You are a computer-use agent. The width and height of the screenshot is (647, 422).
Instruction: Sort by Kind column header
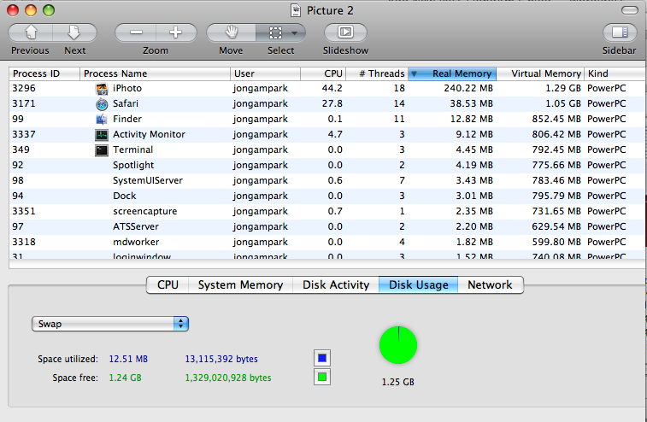[615, 73]
